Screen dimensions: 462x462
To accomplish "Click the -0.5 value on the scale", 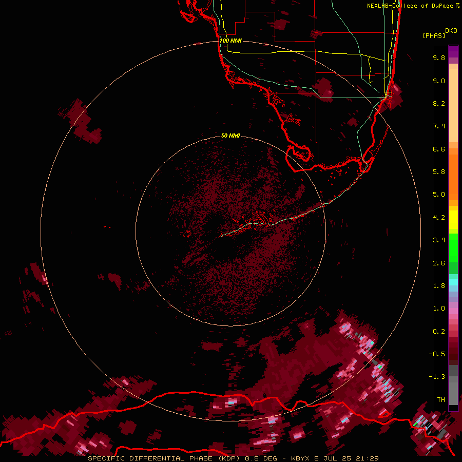I will click(x=437, y=354).
